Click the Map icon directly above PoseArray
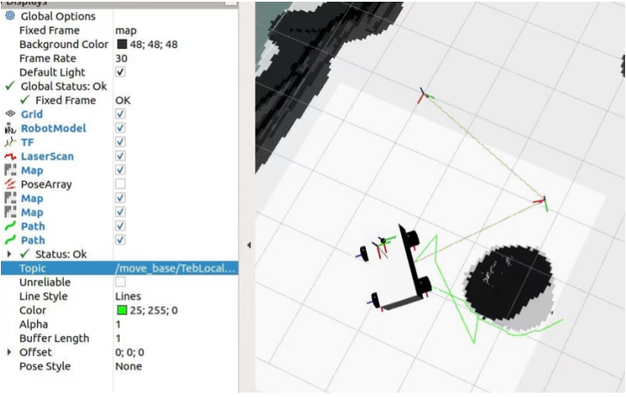 tap(10, 171)
